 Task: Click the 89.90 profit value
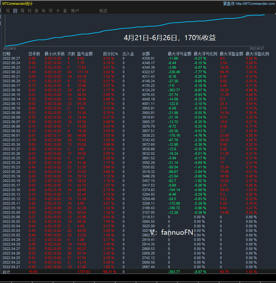pos(82,190)
